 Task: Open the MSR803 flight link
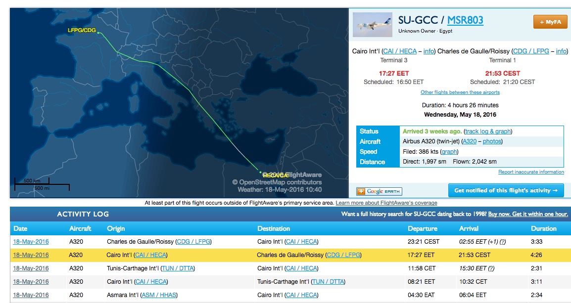(x=465, y=20)
